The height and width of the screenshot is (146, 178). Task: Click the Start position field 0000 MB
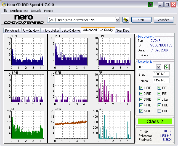coord(161,74)
